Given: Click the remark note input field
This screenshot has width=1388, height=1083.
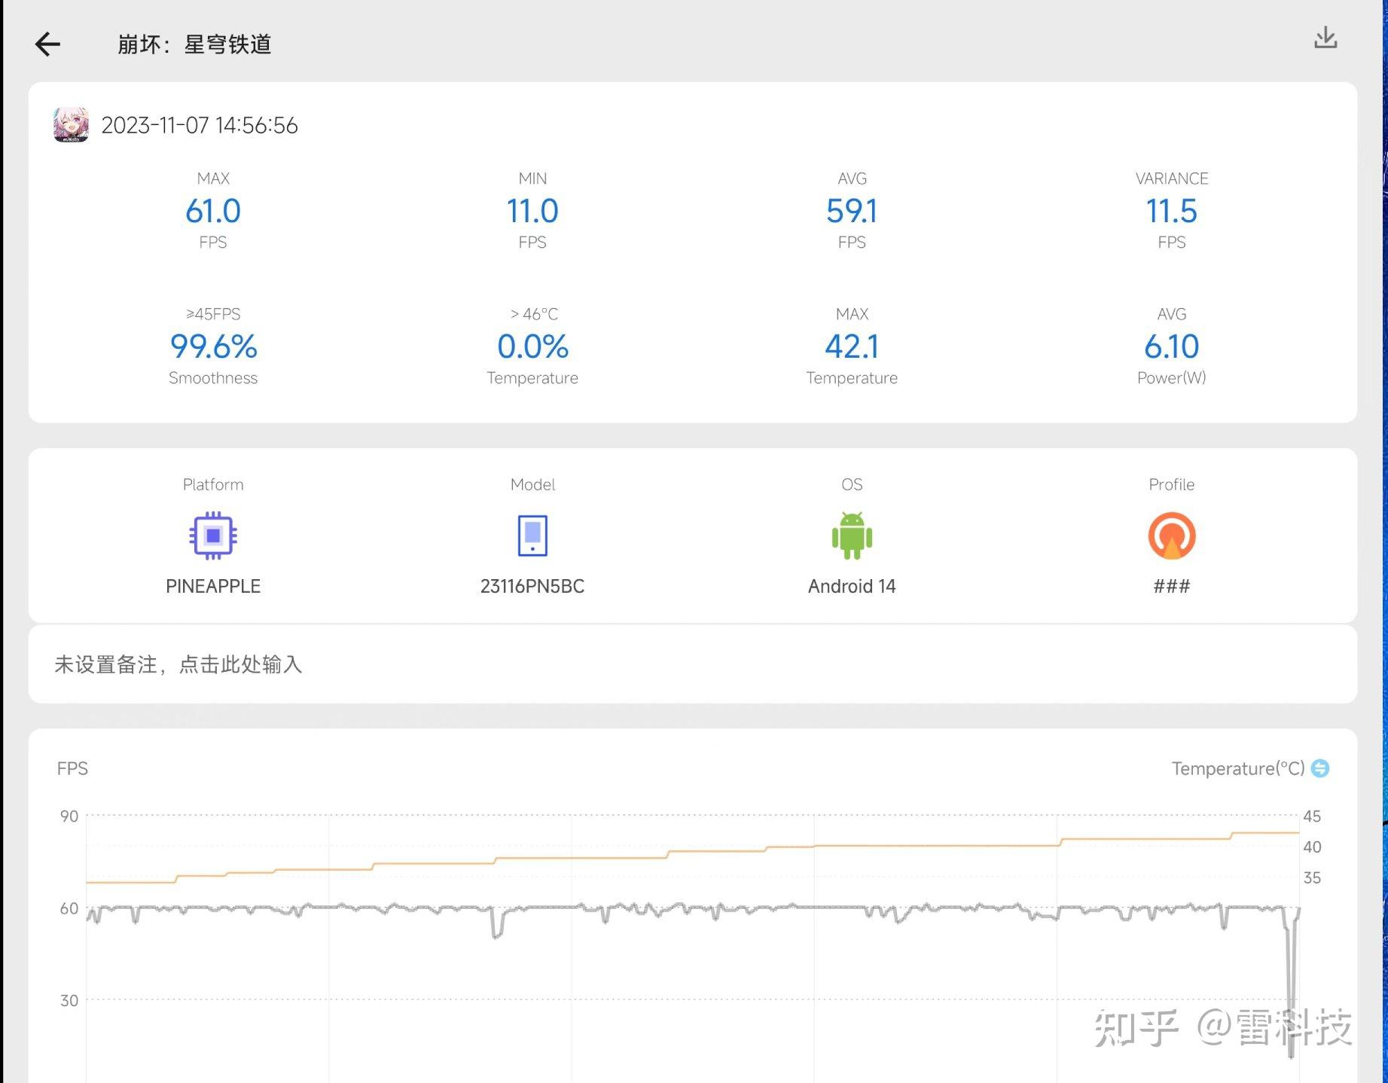Looking at the screenshot, I should tap(693, 664).
